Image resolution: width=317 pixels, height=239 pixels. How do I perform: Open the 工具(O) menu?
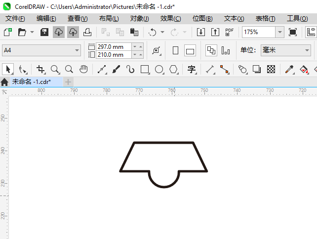coord(297,19)
